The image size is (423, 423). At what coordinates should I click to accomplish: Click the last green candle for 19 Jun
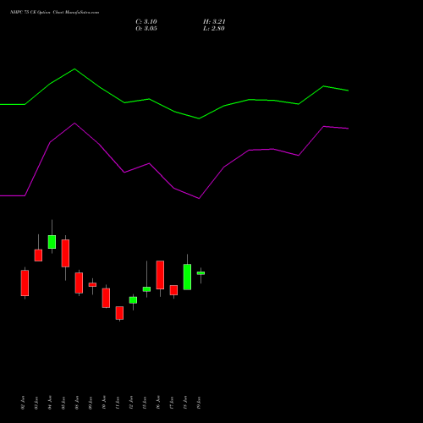coord(201,273)
